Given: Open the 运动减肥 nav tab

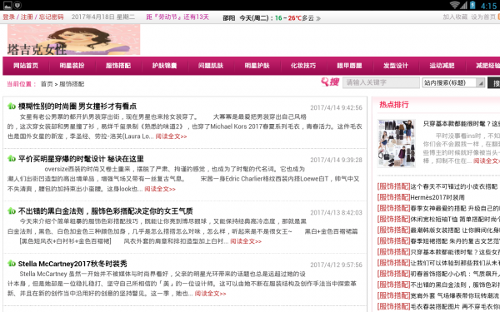Looking at the screenshot, I should pos(442,66).
